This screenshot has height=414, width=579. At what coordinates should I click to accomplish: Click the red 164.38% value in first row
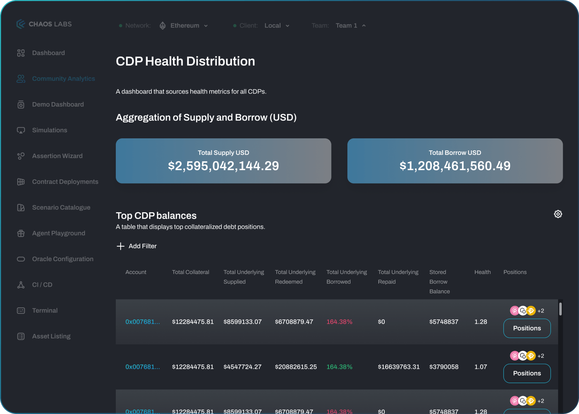(x=339, y=322)
